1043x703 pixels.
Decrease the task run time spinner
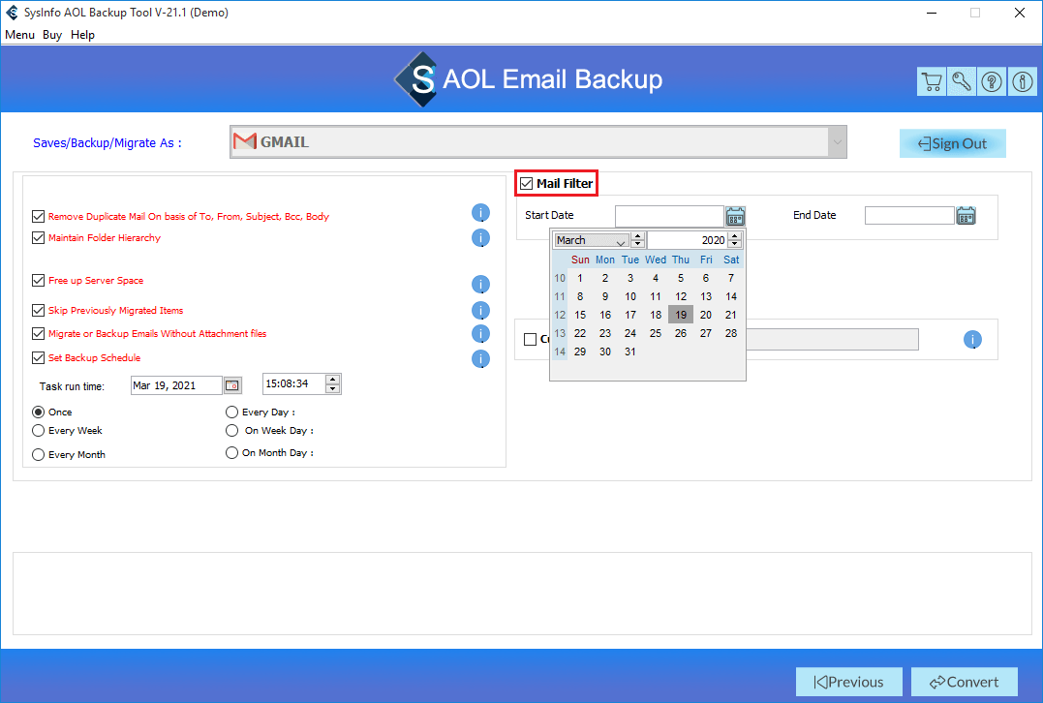click(332, 388)
